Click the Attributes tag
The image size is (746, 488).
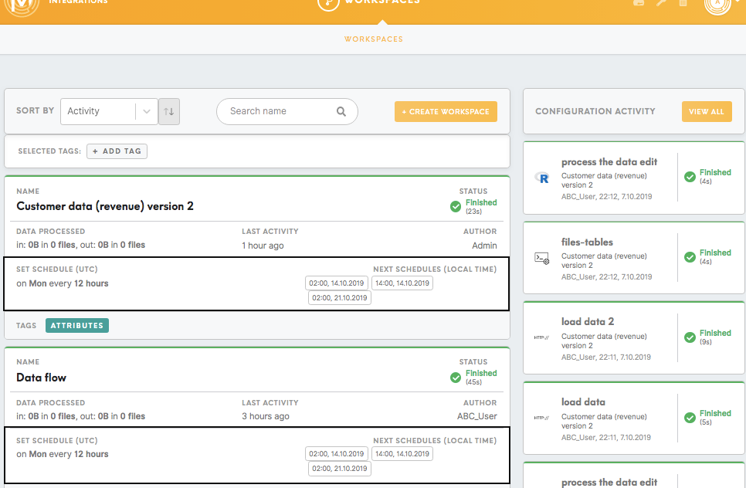tap(77, 325)
